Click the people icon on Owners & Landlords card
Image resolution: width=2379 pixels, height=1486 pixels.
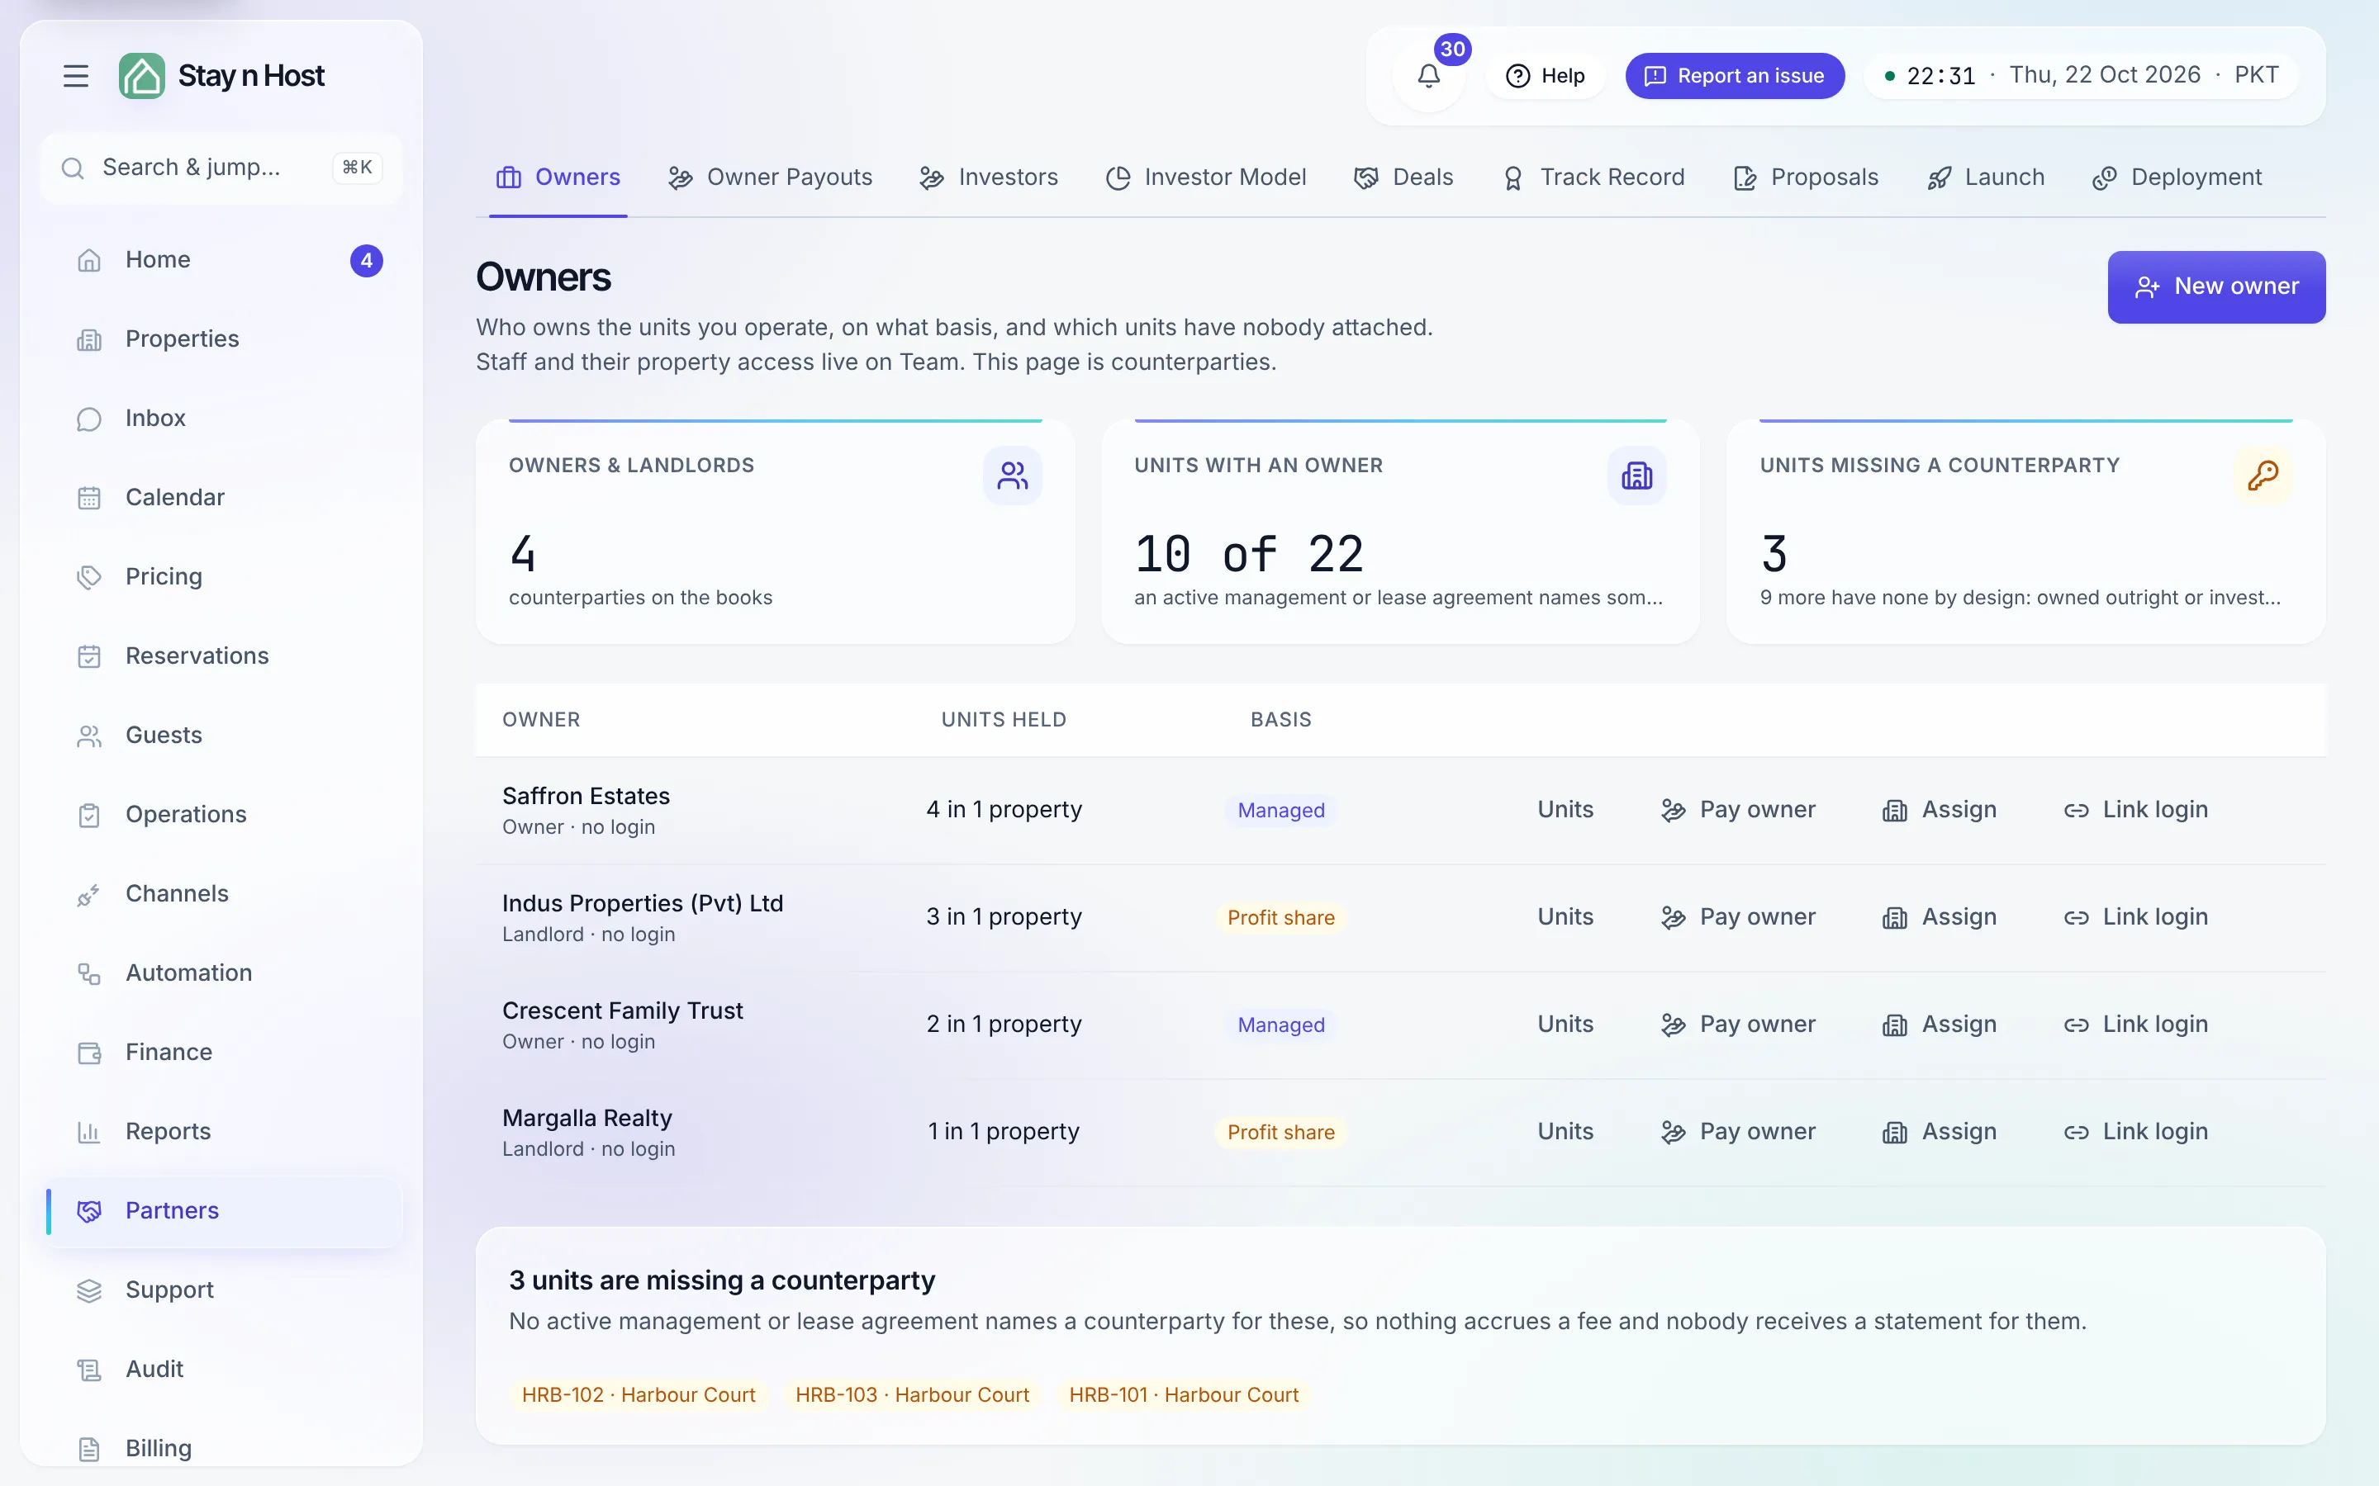[x=1012, y=476]
